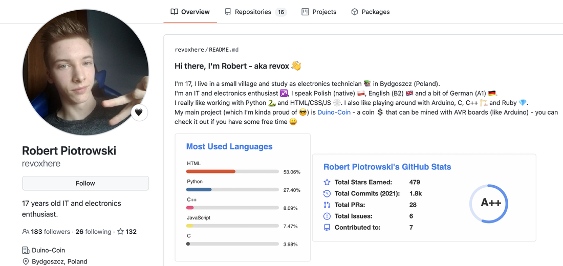Click the C language bar

(x=232, y=243)
